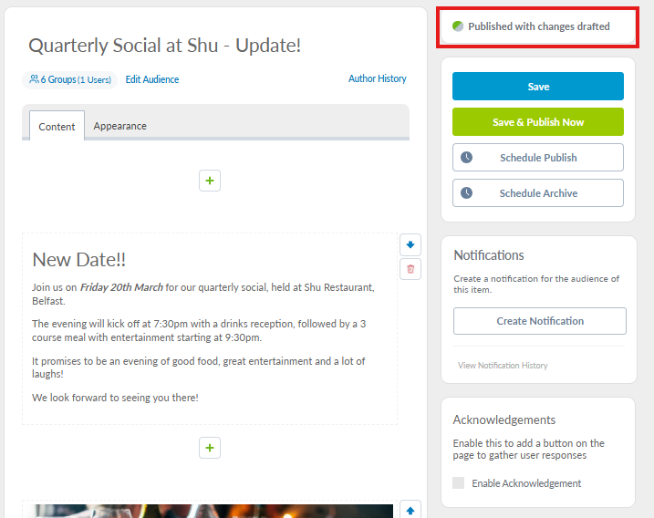Select the Content tab

pos(57,127)
